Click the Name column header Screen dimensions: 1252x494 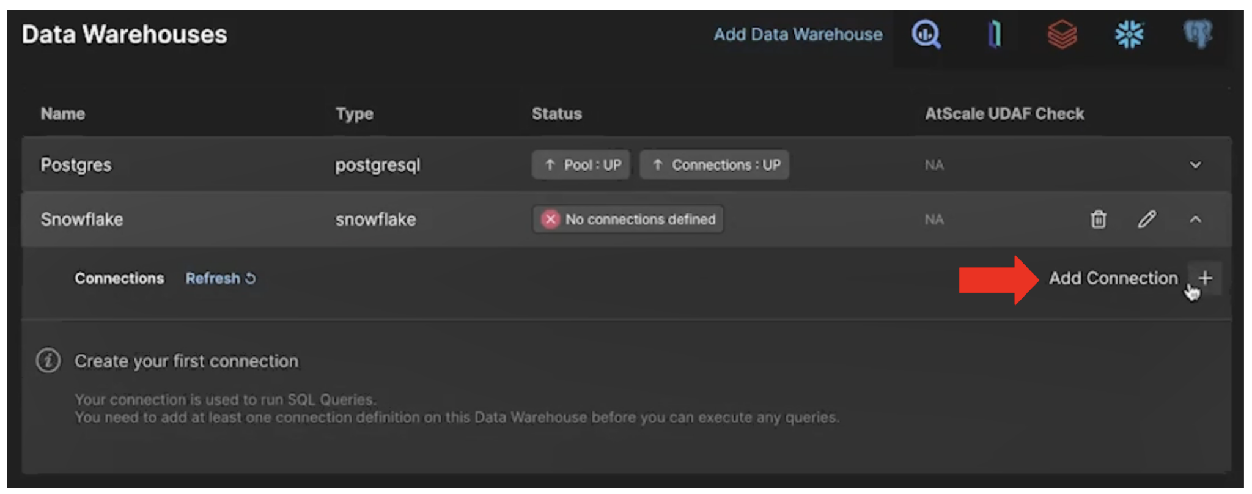click(x=62, y=114)
